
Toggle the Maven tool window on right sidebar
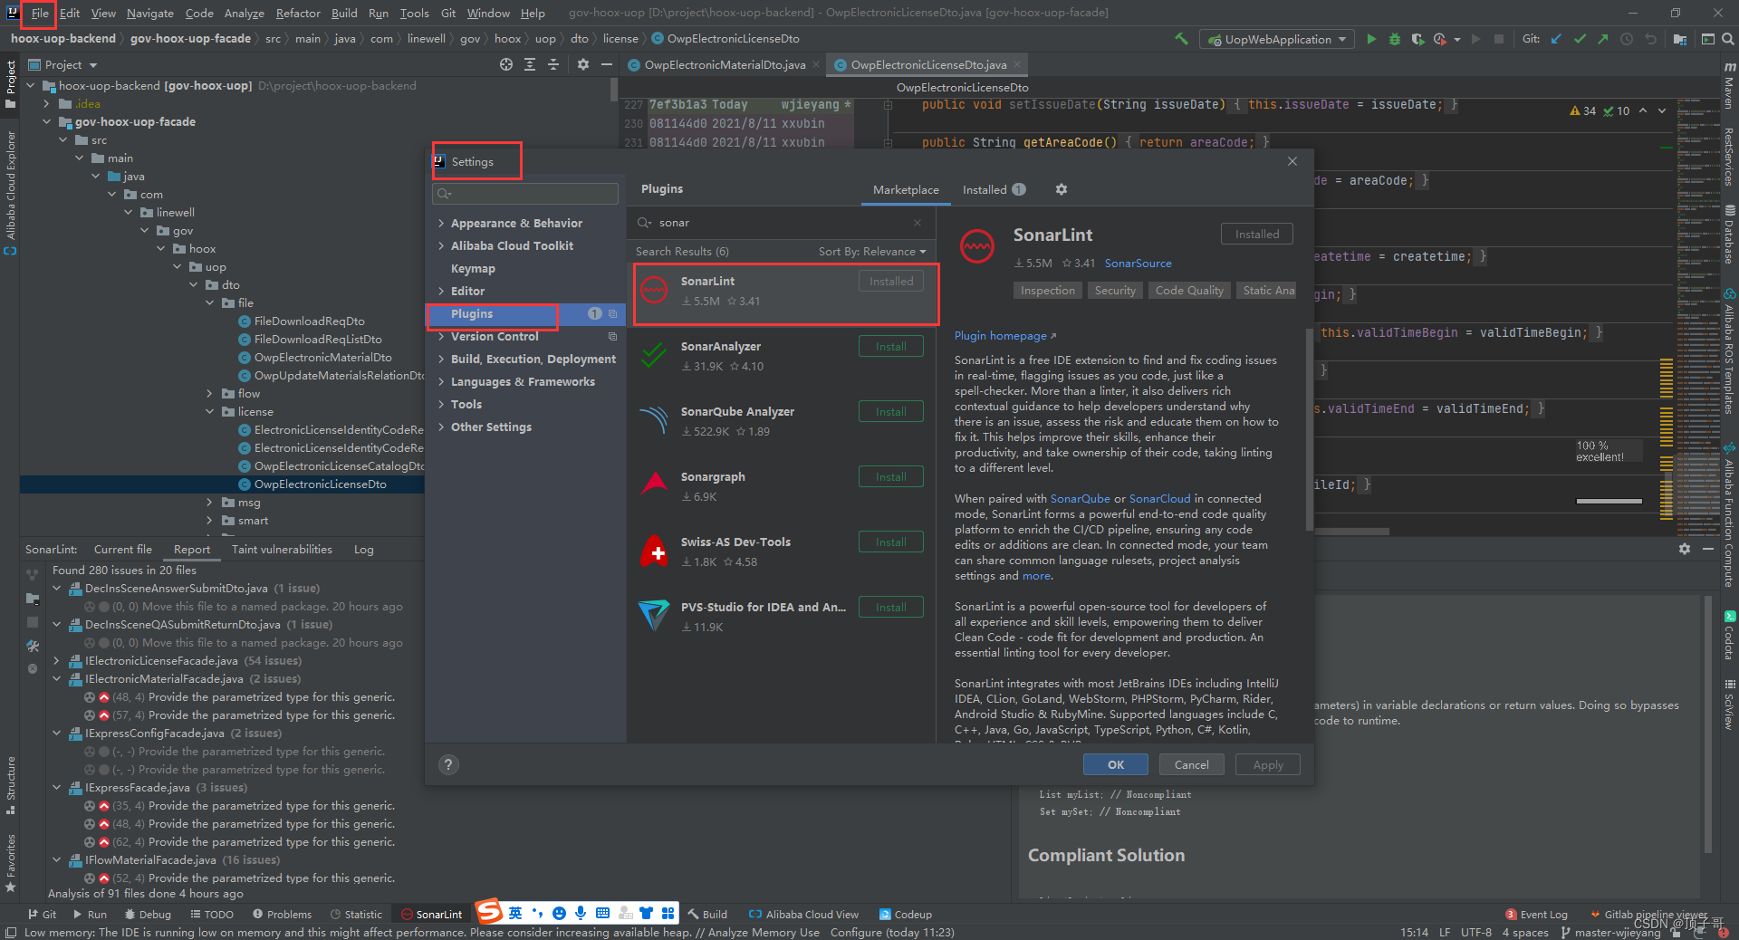pos(1729,88)
